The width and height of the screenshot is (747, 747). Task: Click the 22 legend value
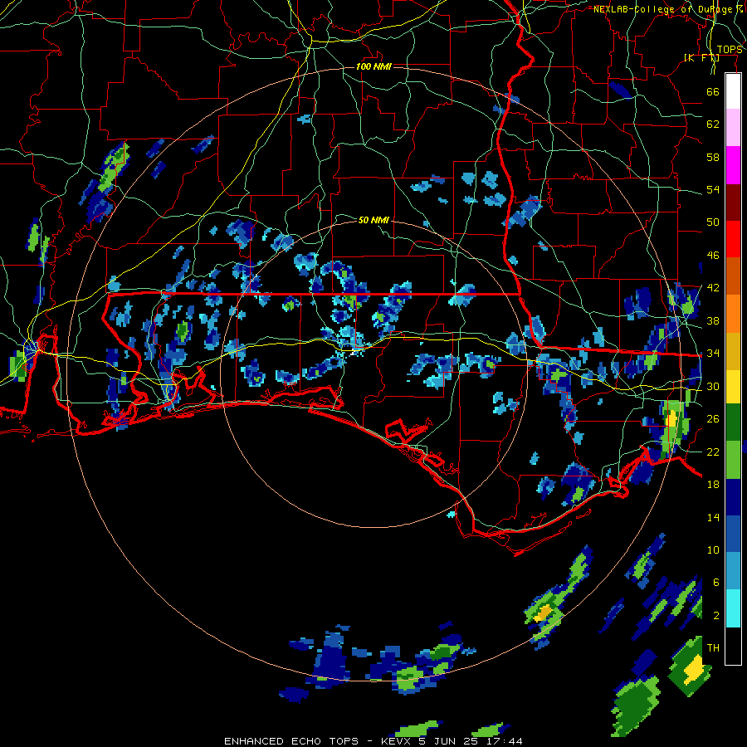coord(713,452)
